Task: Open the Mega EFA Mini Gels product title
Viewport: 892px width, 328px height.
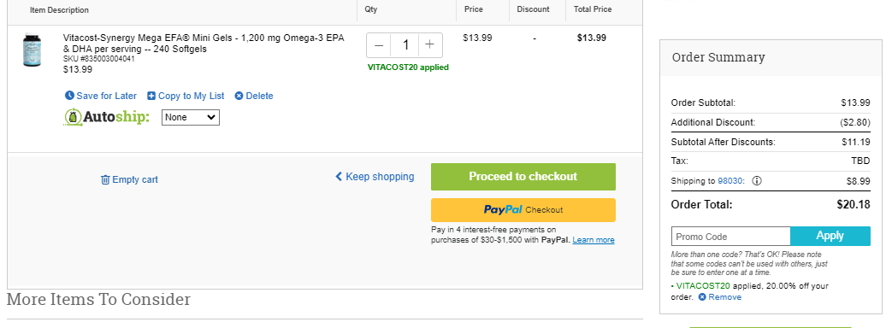Action: click(204, 44)
